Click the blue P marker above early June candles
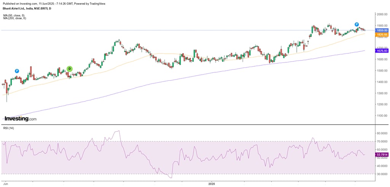Image resolution: width=390 pixels, height=187 pixels. 17,71
